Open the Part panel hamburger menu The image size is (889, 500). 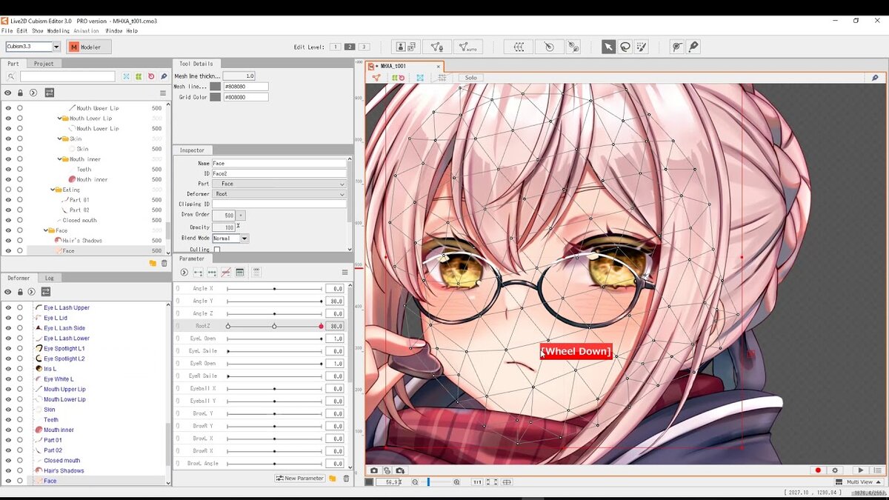tap(163, 93)
